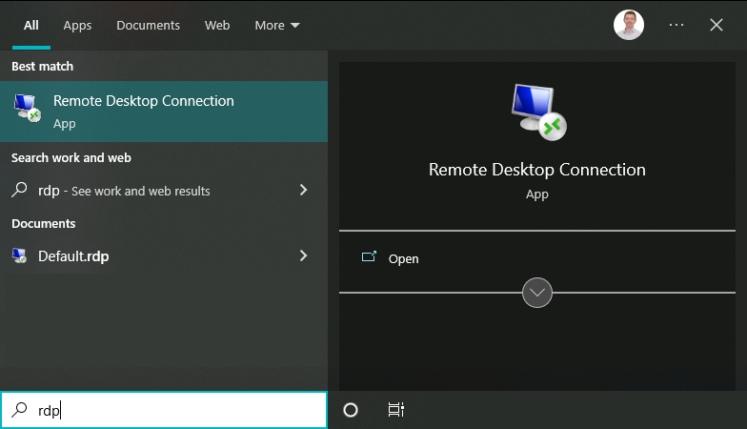Image resolution: width=747 pixels, height=429 pixels.
Task: Select 'rdp - See work and web results'
Action: pos(124,191)
